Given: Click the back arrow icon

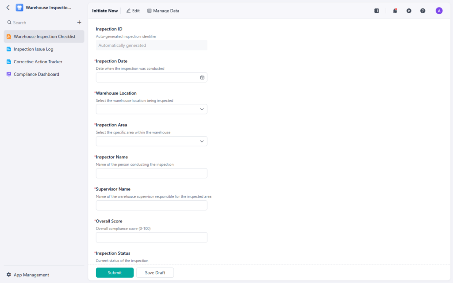Looking at the screenshot, I should point(8,8).
